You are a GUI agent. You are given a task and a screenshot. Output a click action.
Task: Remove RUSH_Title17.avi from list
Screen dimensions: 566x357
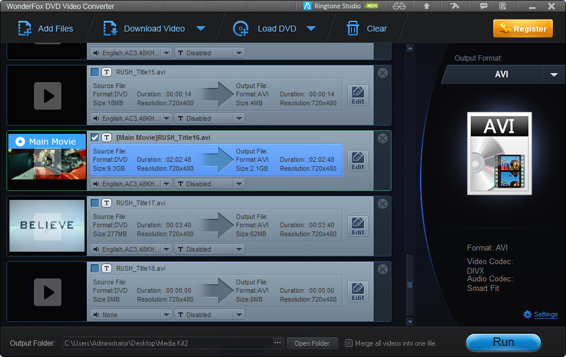click(x=382, y=203)
